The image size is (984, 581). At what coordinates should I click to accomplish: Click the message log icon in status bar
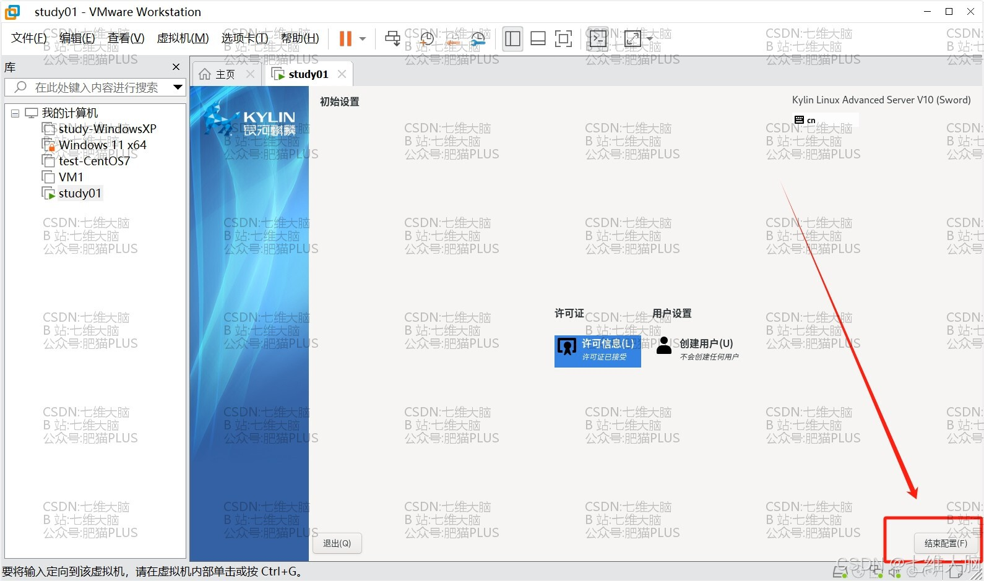coord(956,572)
